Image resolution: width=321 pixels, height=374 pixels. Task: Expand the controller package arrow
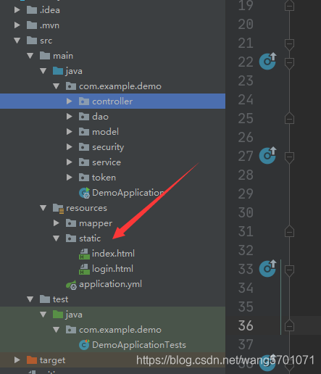pyautogui.click(x=70, y=101)
